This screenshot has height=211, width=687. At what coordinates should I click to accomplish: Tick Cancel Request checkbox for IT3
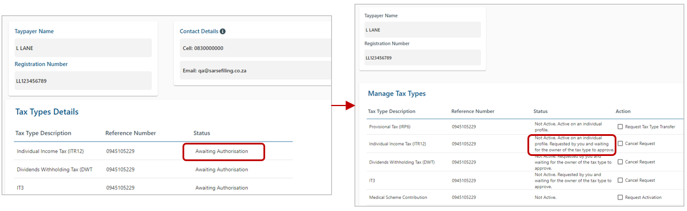(620, 180)
